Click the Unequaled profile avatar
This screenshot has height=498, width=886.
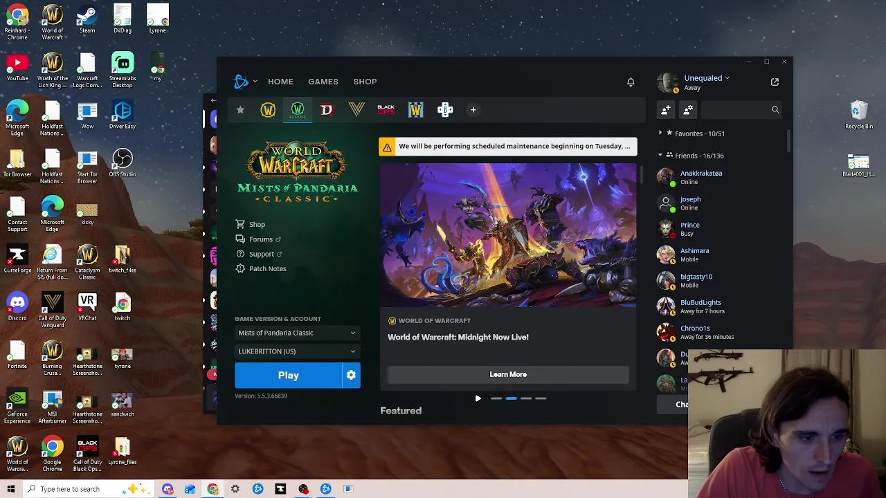pos(667,82)
